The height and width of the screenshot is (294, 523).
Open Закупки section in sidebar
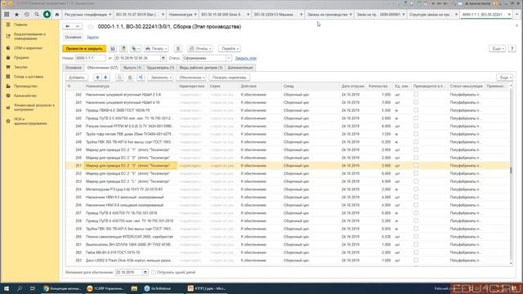pos(20,67)
